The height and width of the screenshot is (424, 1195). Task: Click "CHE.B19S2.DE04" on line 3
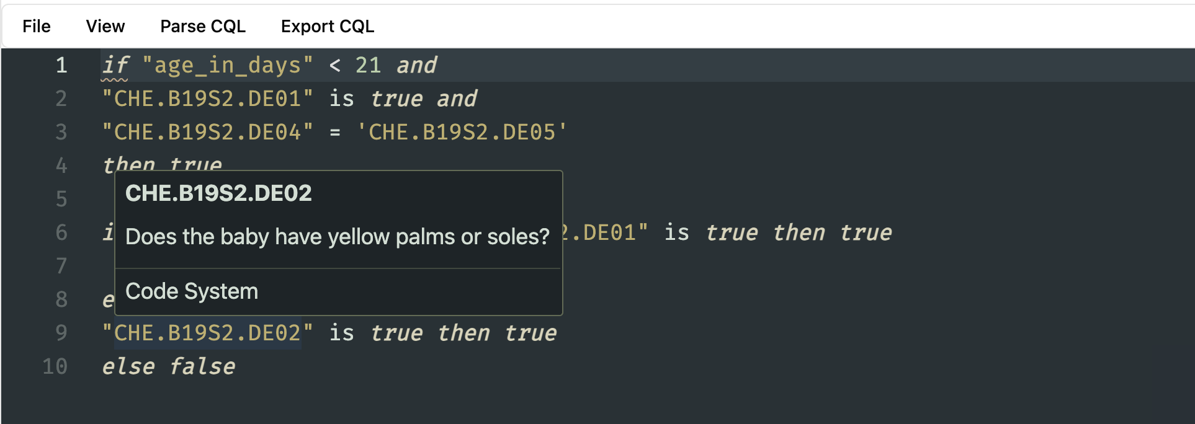207,131
